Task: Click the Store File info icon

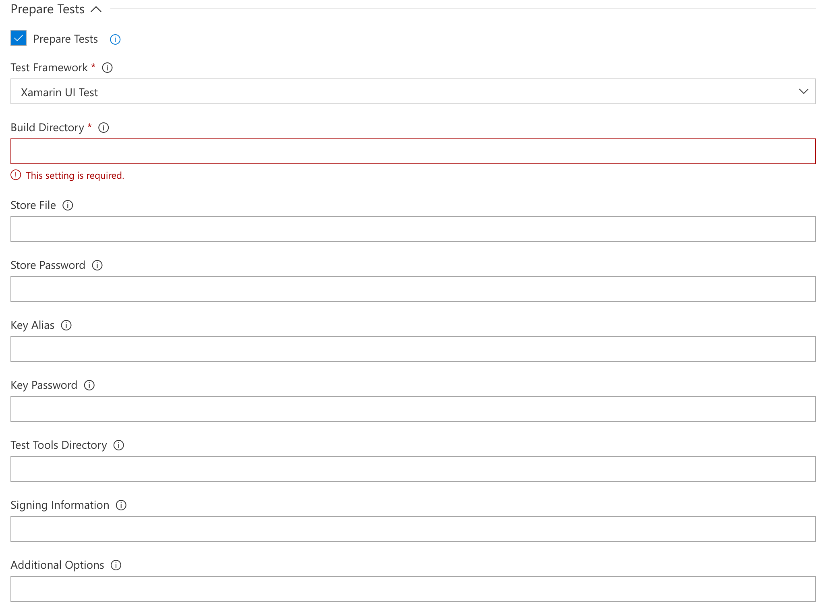Action: click(x=68, y=205)
